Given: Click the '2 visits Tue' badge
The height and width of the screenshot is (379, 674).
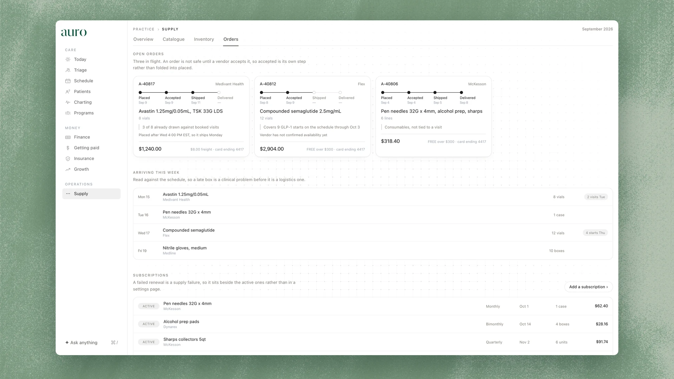Looking at the screenshot, I should pos(596,197).
